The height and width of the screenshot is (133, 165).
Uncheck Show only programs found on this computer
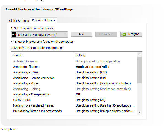(x=12, y=42)
